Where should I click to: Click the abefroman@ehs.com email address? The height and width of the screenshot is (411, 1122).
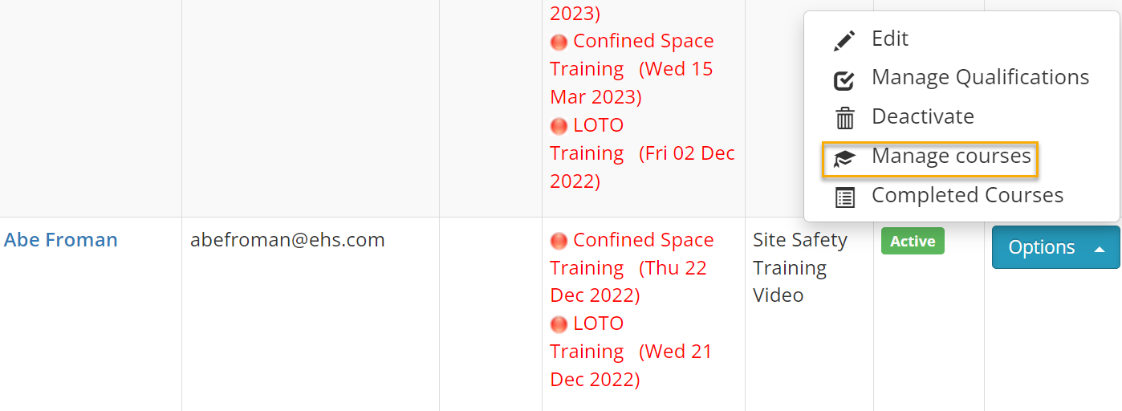tap(287, 240)
